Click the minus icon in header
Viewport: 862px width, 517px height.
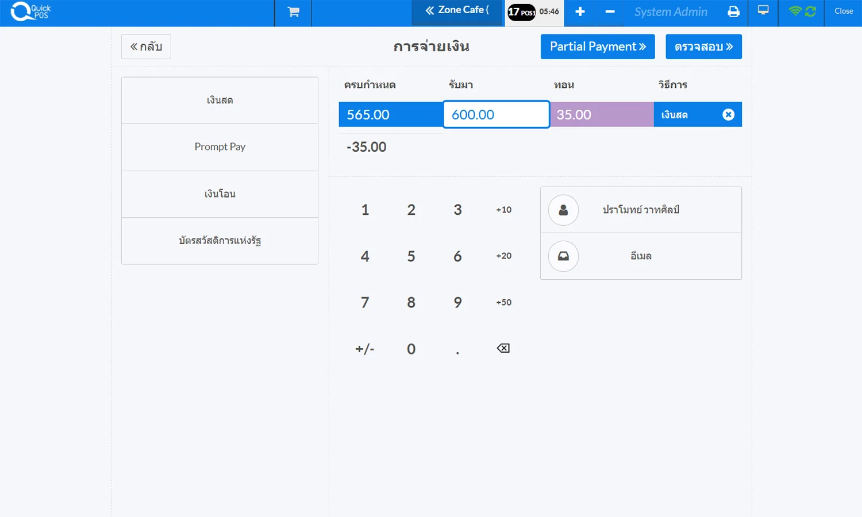click(x=610, y=12)
